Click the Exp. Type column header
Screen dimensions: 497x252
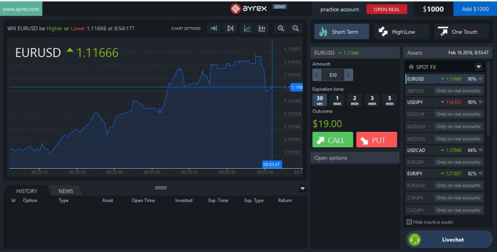pyautogui.click(x=253, y=201)
